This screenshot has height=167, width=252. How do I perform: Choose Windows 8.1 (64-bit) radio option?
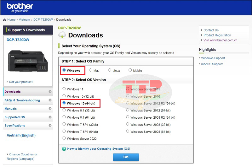pos(64,117)
